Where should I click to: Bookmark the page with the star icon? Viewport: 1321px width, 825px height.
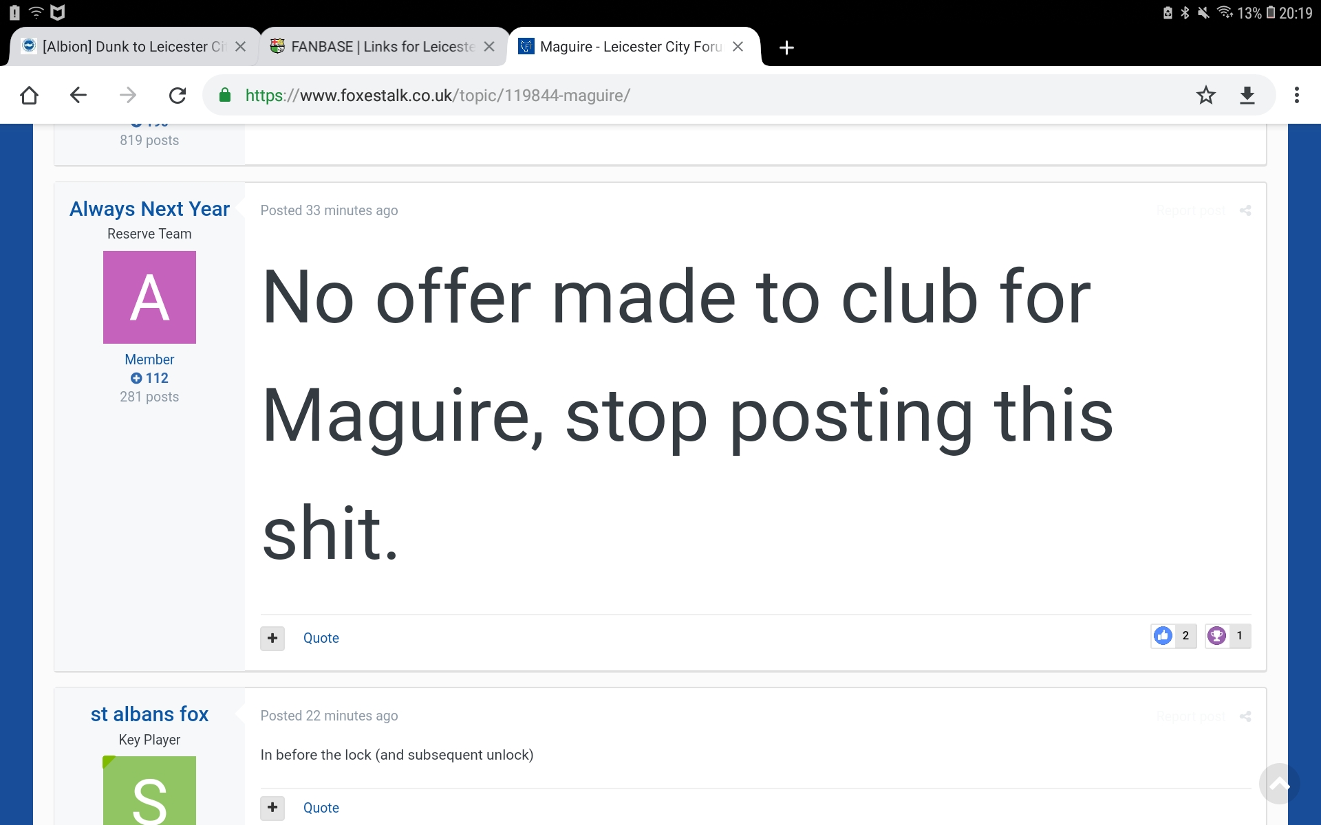tap(1205, 96)
